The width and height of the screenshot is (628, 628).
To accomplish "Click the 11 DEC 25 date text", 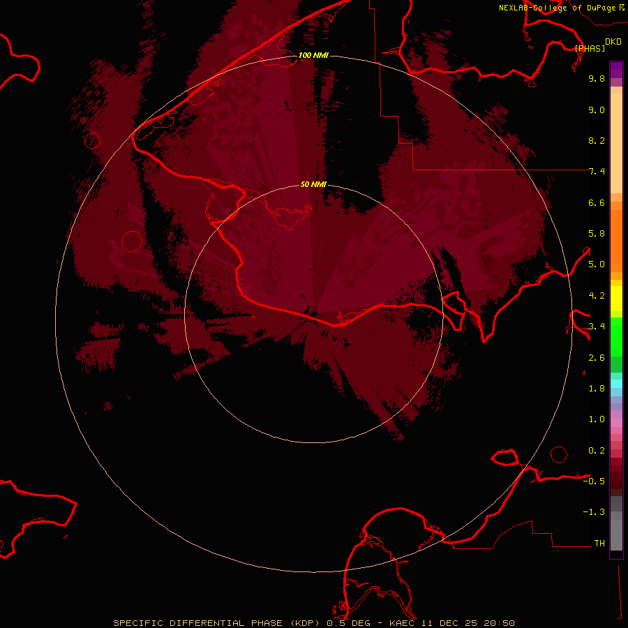I will pos(450,623).
